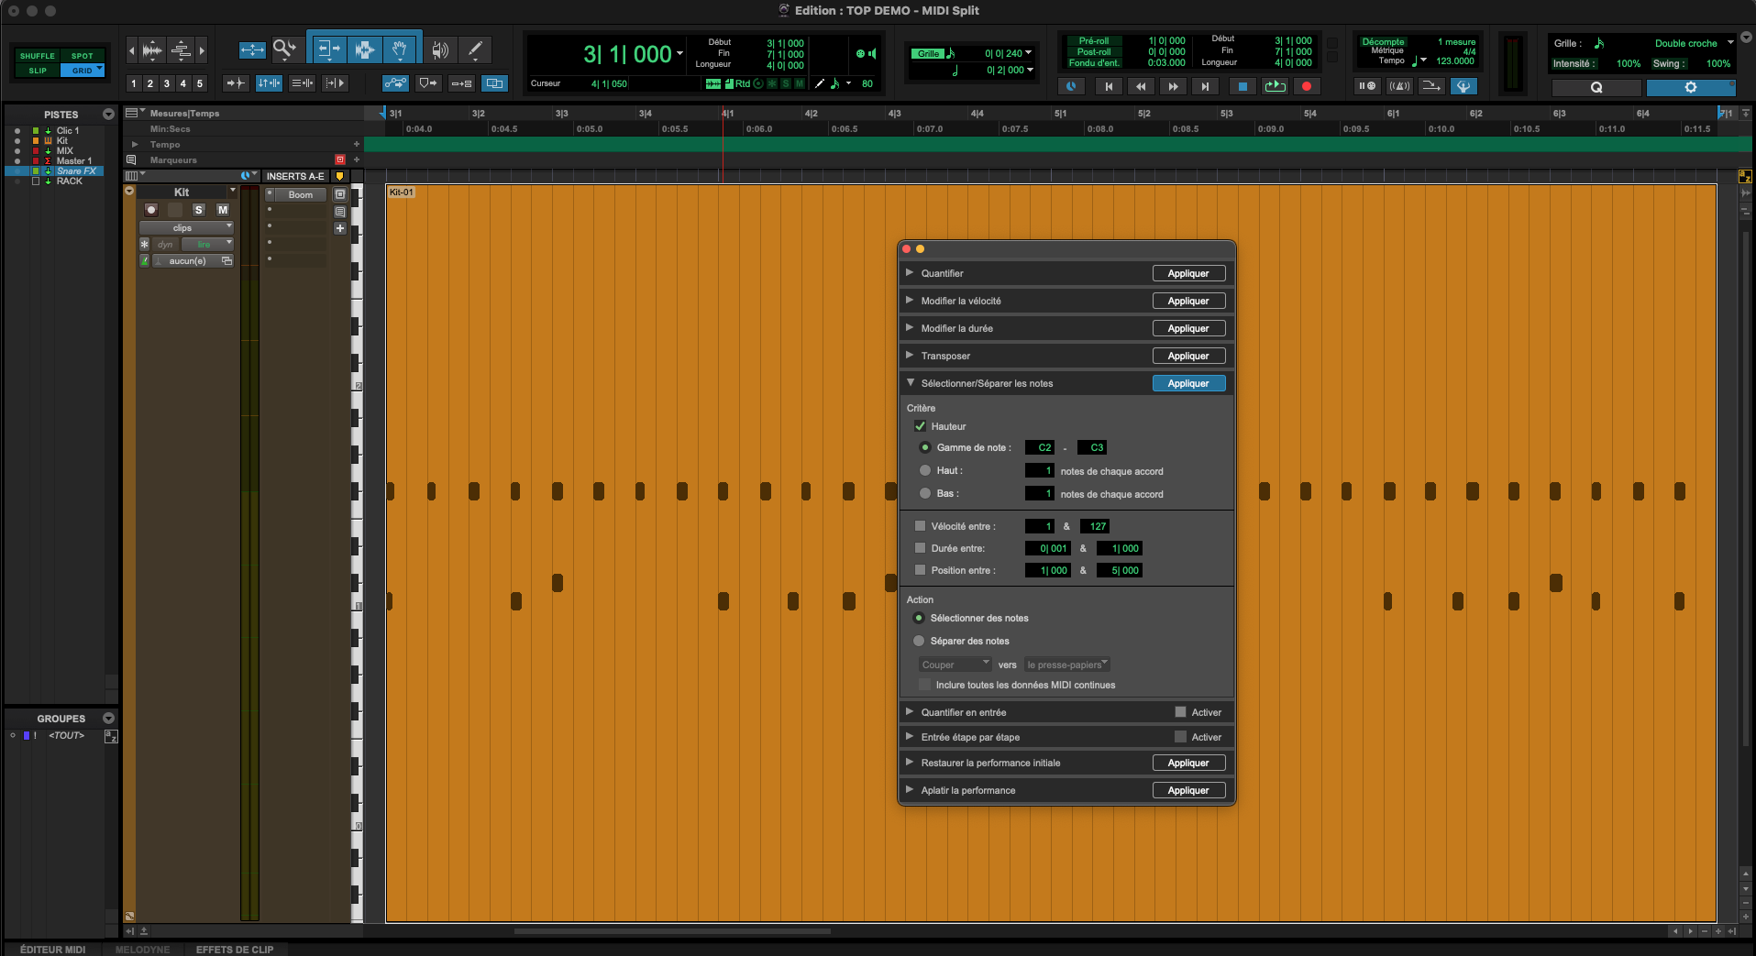Open the lire automation mode dropdown
This screenshot has width=1756, height=956.
click(206, 245)
